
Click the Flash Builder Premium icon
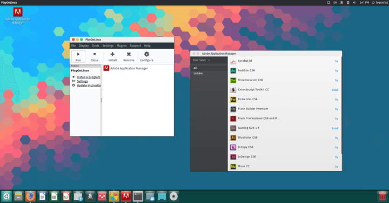click(233, 109)
